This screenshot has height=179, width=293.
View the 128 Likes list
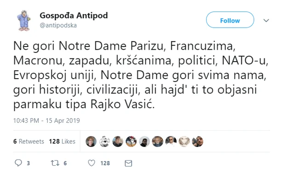point(62,141)
